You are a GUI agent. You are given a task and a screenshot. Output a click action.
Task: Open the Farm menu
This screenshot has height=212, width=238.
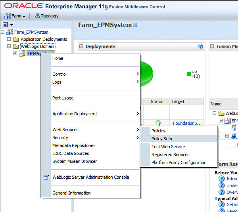15,16
